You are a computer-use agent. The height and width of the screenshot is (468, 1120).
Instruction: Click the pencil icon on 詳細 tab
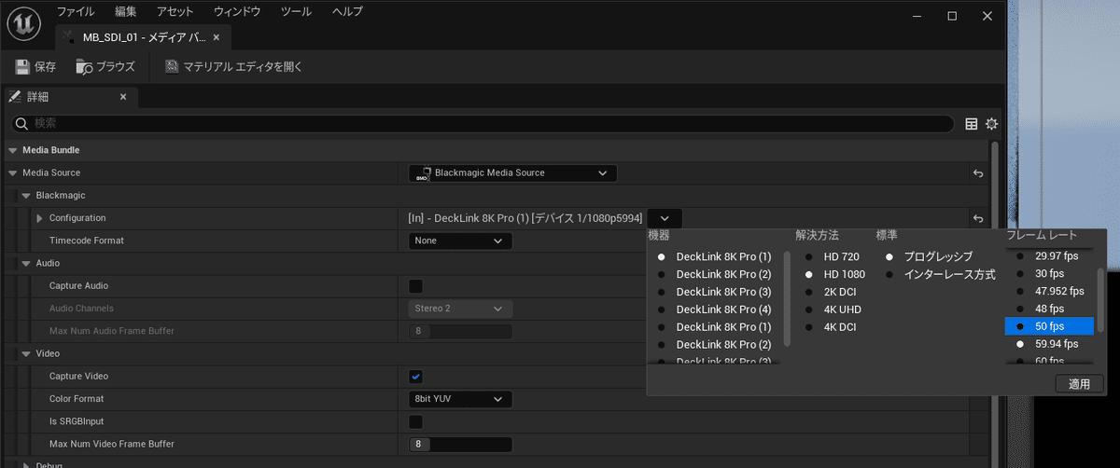coord(15,97)
